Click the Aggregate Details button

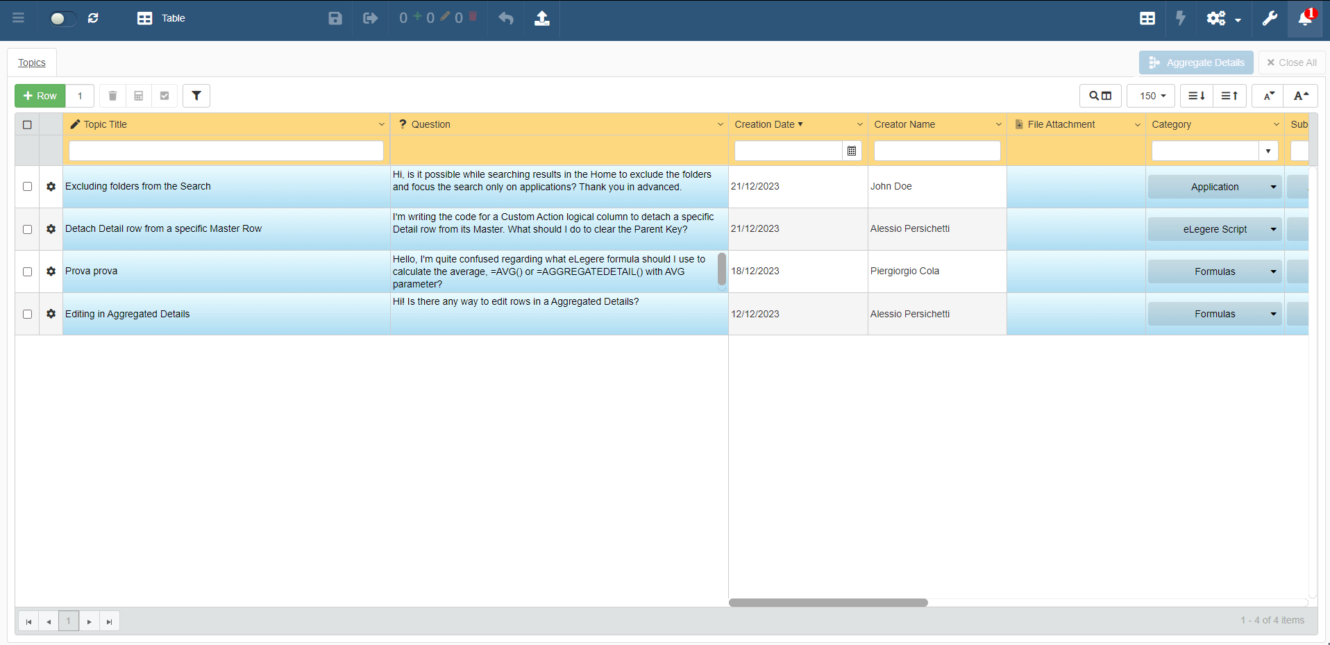tap(1196, 62)
